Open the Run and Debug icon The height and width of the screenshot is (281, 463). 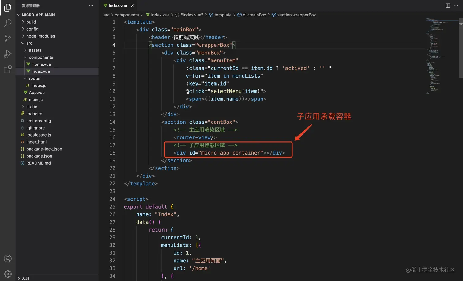click(7, 54)
